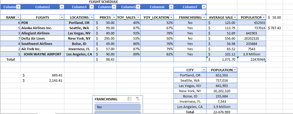This screenshot has height=114, width=293.
Task: Open the Column2 filter dropdown
Action: pyautogui.click(x=62, y=7)
